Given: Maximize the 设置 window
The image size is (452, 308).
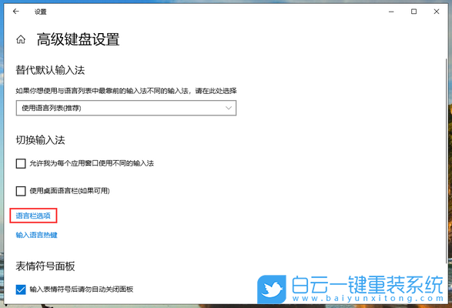Looking at the screenshot, I should coord(414,12).
